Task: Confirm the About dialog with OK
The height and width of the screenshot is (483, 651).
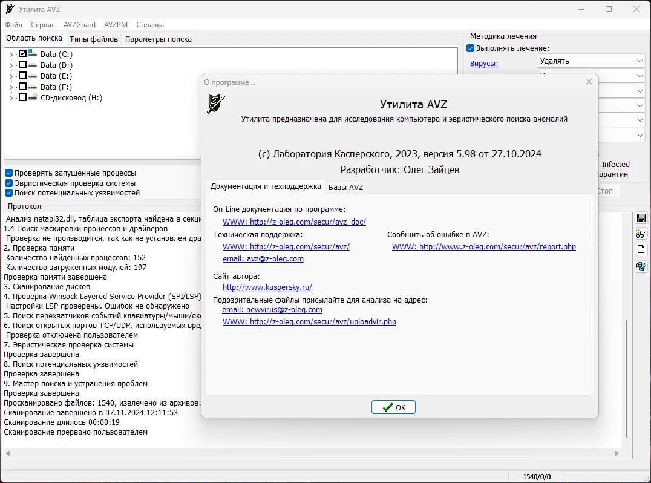Action: (x=393, y=407)
